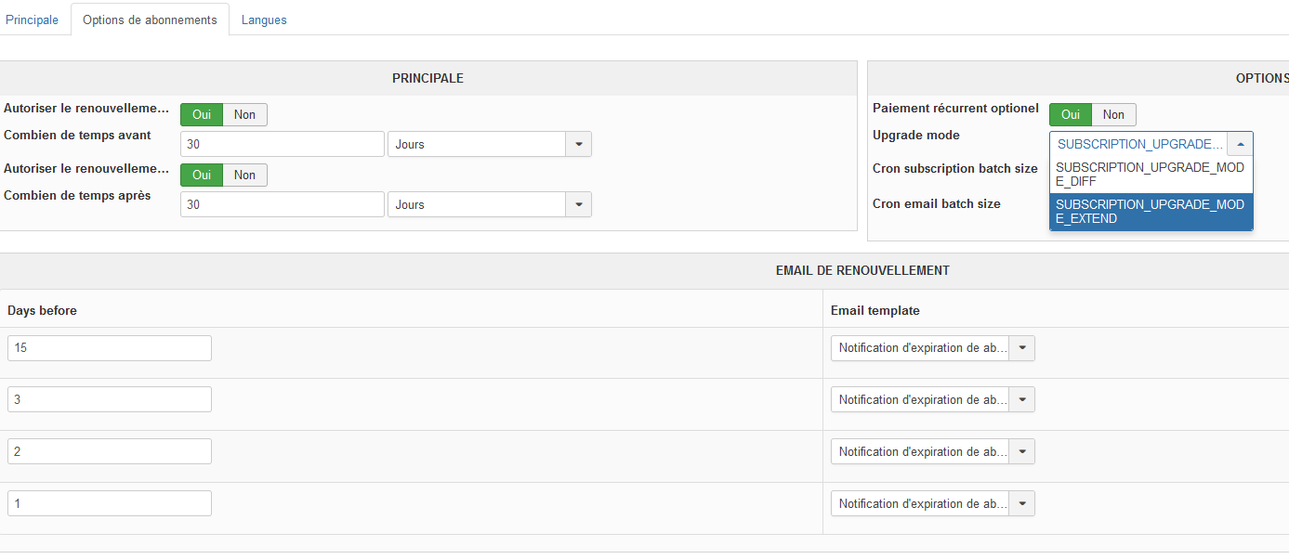Click the Combien de temps avant number field
The height and width of the screenshot is (559, 1289).
pyautogui.click(x=282, y=144)
